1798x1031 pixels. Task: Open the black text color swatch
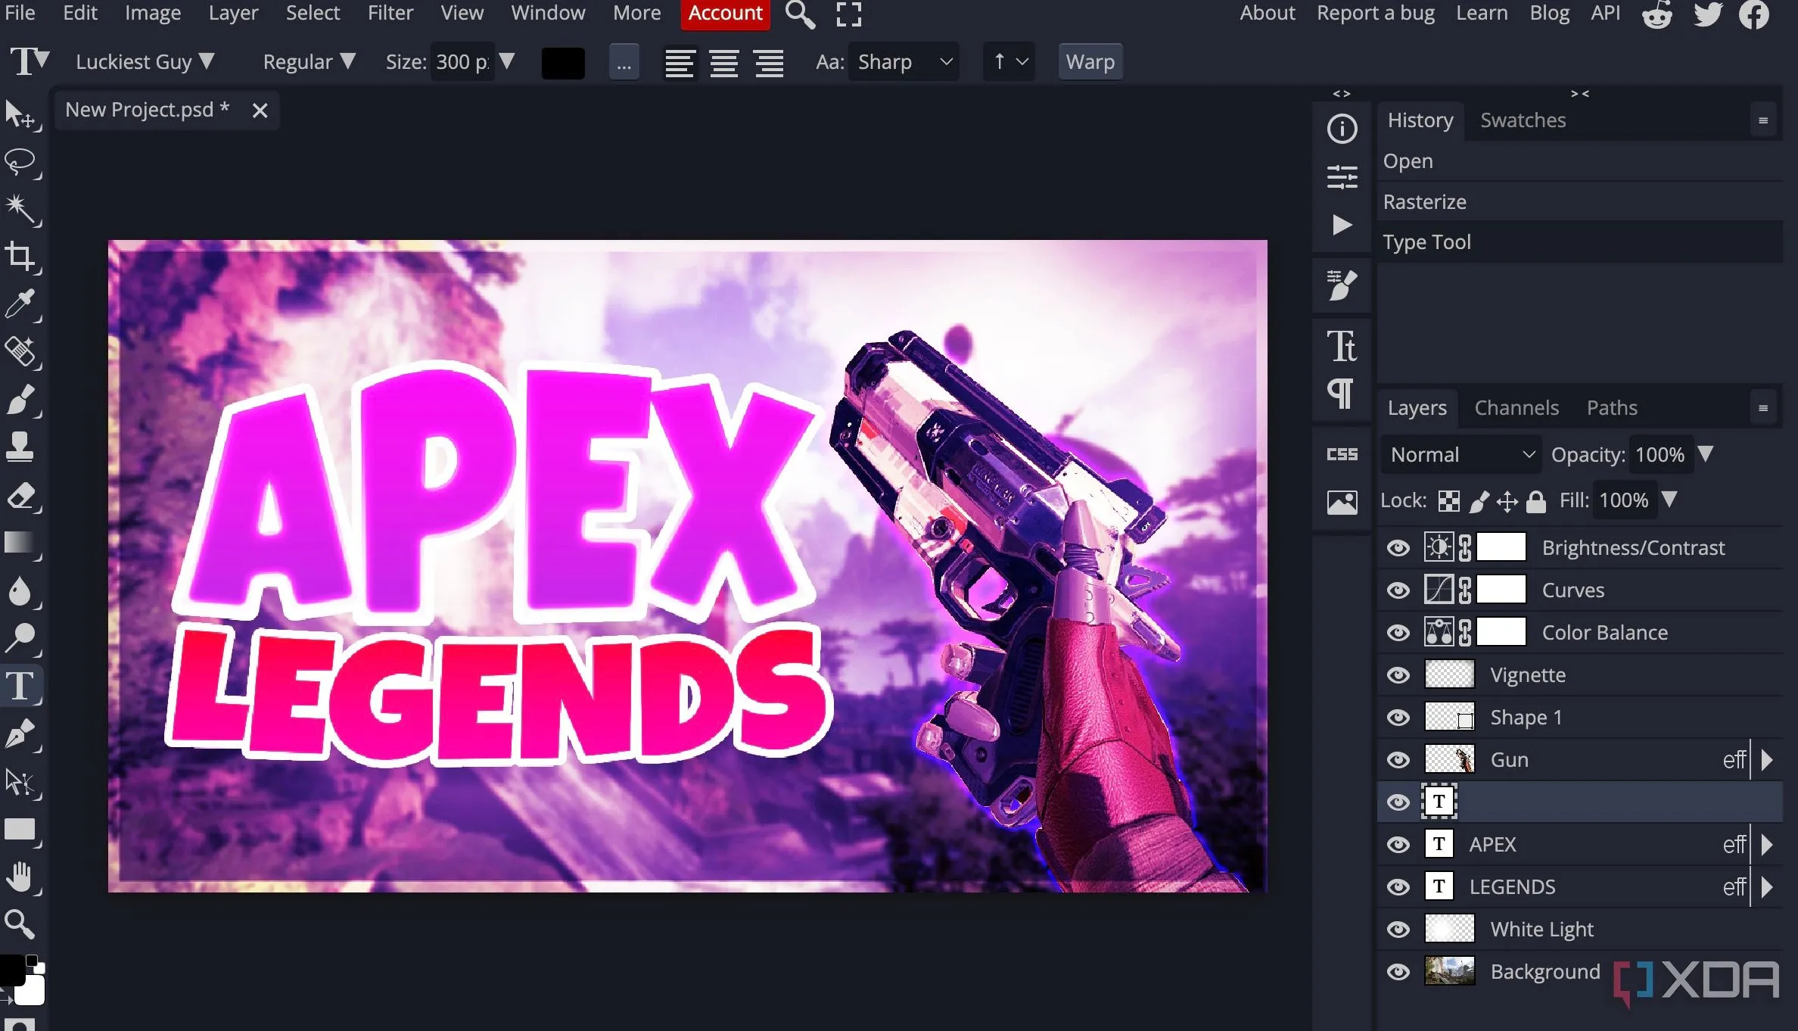tap(563, 62)
